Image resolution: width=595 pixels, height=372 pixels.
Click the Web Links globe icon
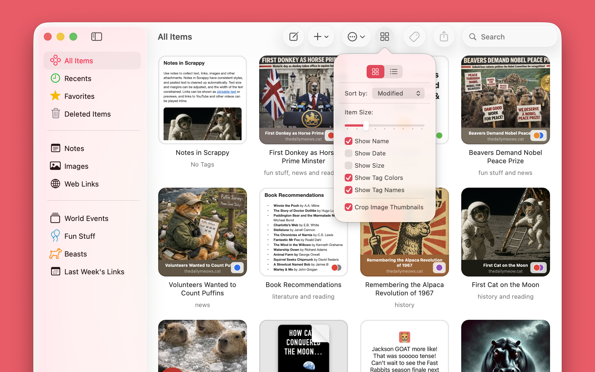click(x=56, y=184)
